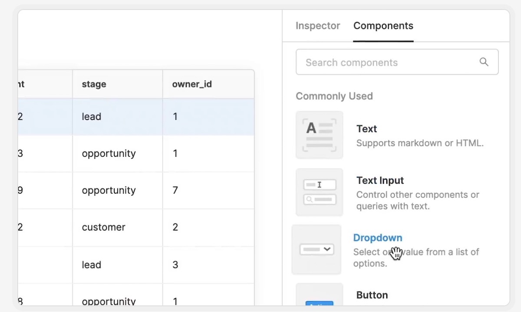Select the highlighted lead row cell
The height and width of the screenshot is (312, 521).
pyautogui.click(x=92, y=117)
